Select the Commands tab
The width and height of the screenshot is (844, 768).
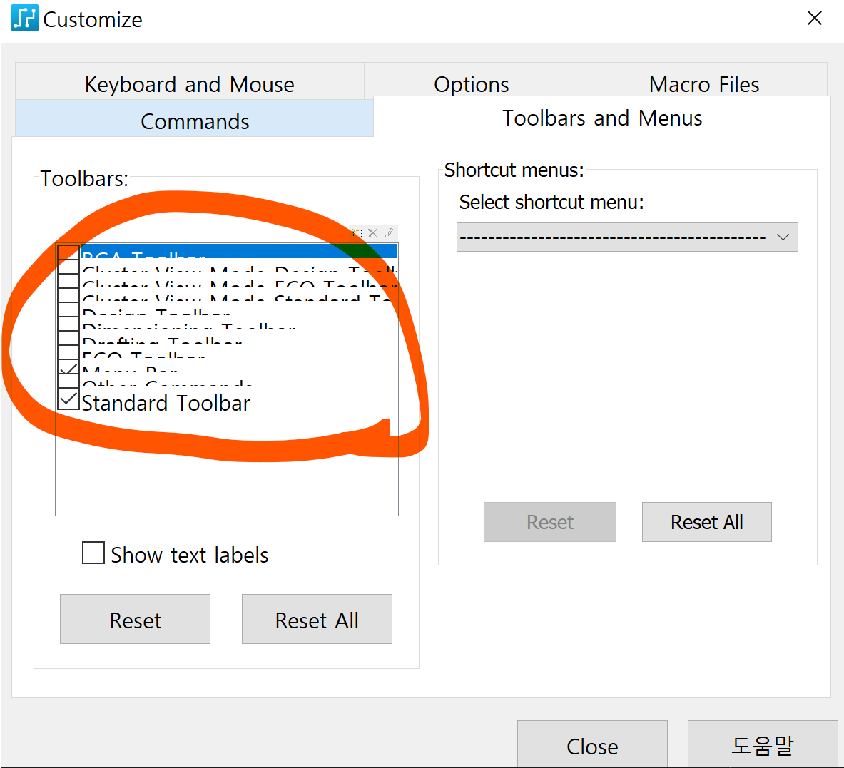194,121
